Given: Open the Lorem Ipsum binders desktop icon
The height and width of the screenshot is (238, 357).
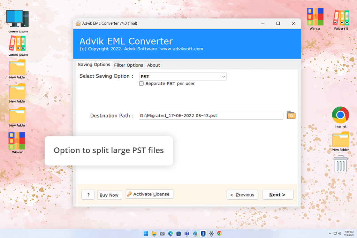Looking at the screenshot, I should click(x=17, y=43).
